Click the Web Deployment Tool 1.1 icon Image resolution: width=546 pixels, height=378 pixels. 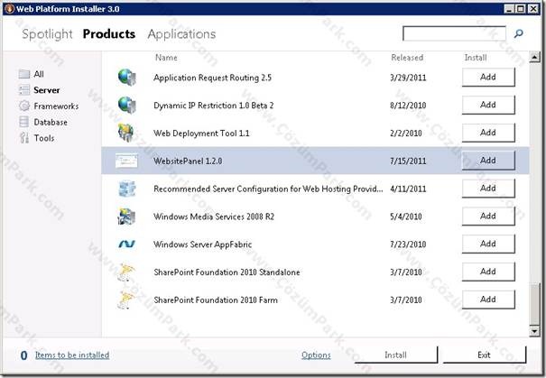126,133
